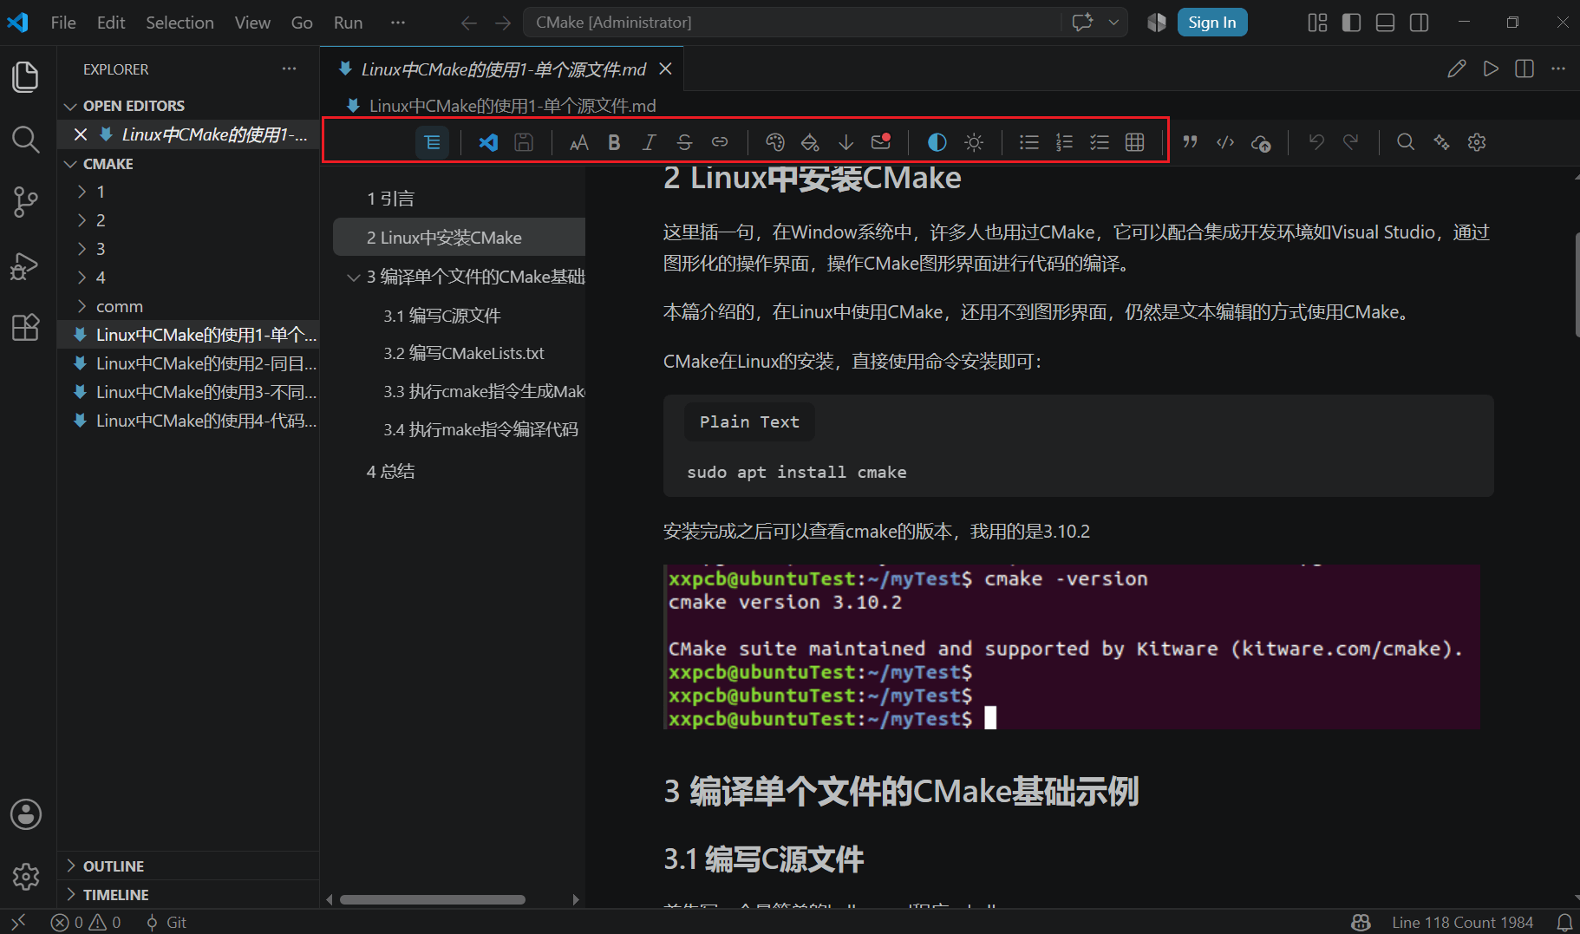Click the cloud upload icon

[x=1261, y=142]
